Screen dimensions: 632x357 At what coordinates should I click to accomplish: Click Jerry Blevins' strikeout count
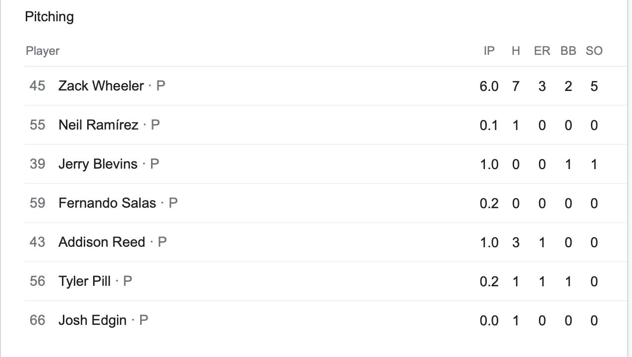click(x=594, y=164)
